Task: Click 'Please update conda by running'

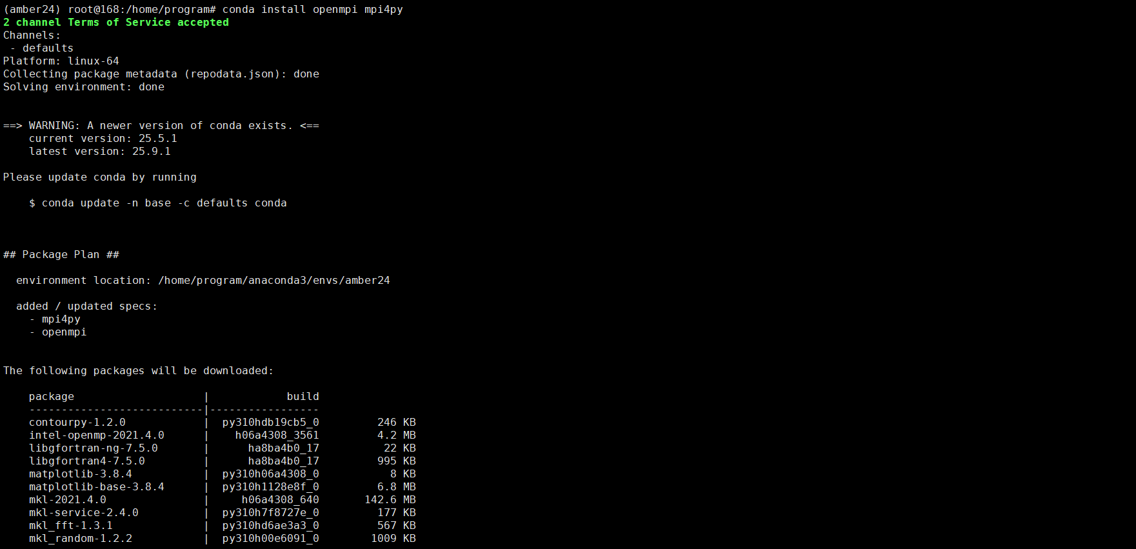Action: (100, 177)
